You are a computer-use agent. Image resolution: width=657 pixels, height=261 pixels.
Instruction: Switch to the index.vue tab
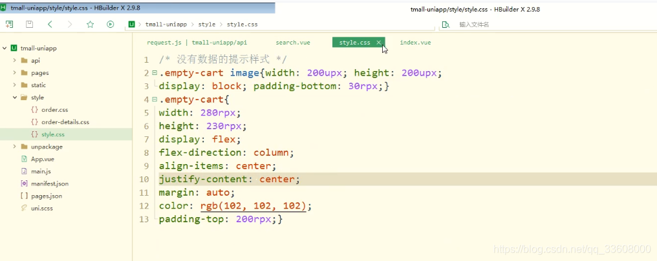[x=415, y=42]
